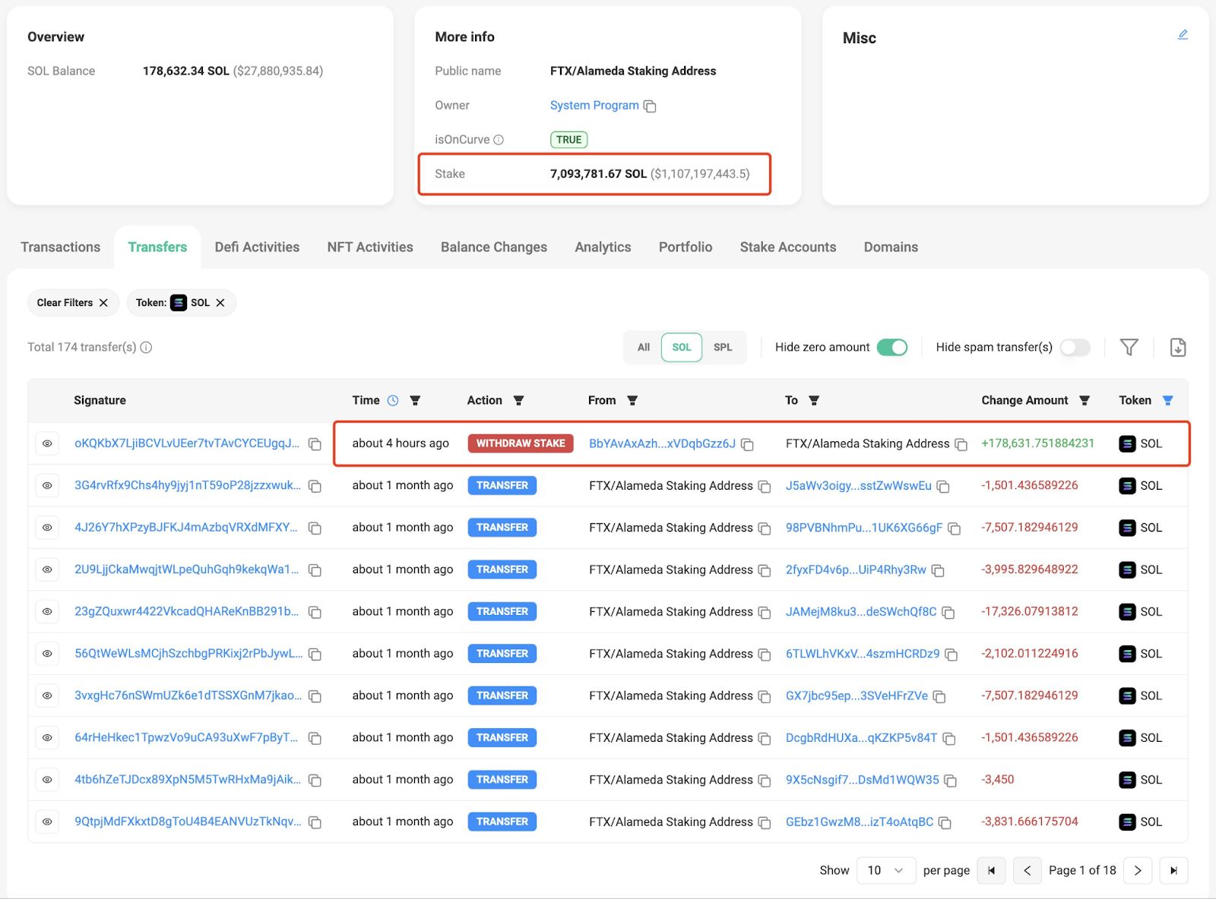
Task: Click the isOnCurve info icon
Action: point(499,140)
